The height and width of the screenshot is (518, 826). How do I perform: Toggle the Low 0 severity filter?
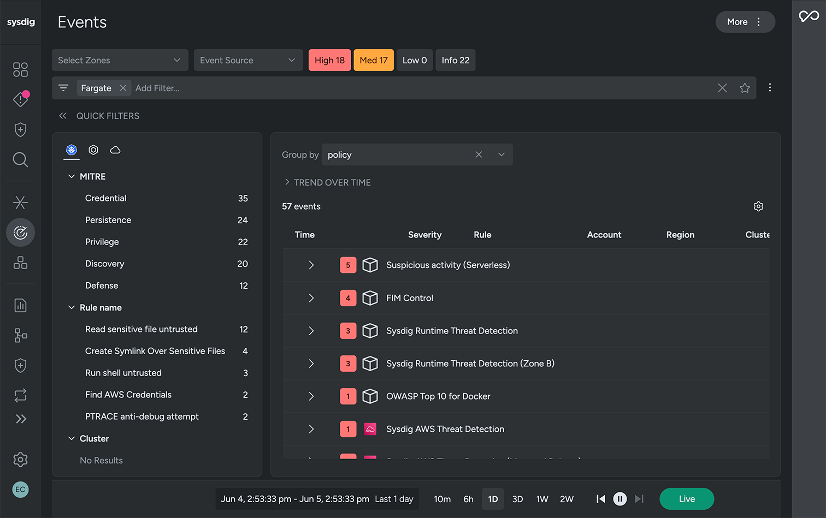[x=415, y=60]
